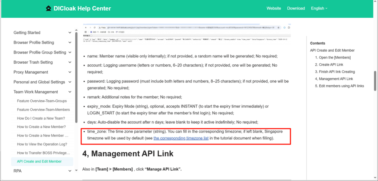Expand the Browser Profile Setting chevron
The image size is (378, 181).
click(70, 43)
